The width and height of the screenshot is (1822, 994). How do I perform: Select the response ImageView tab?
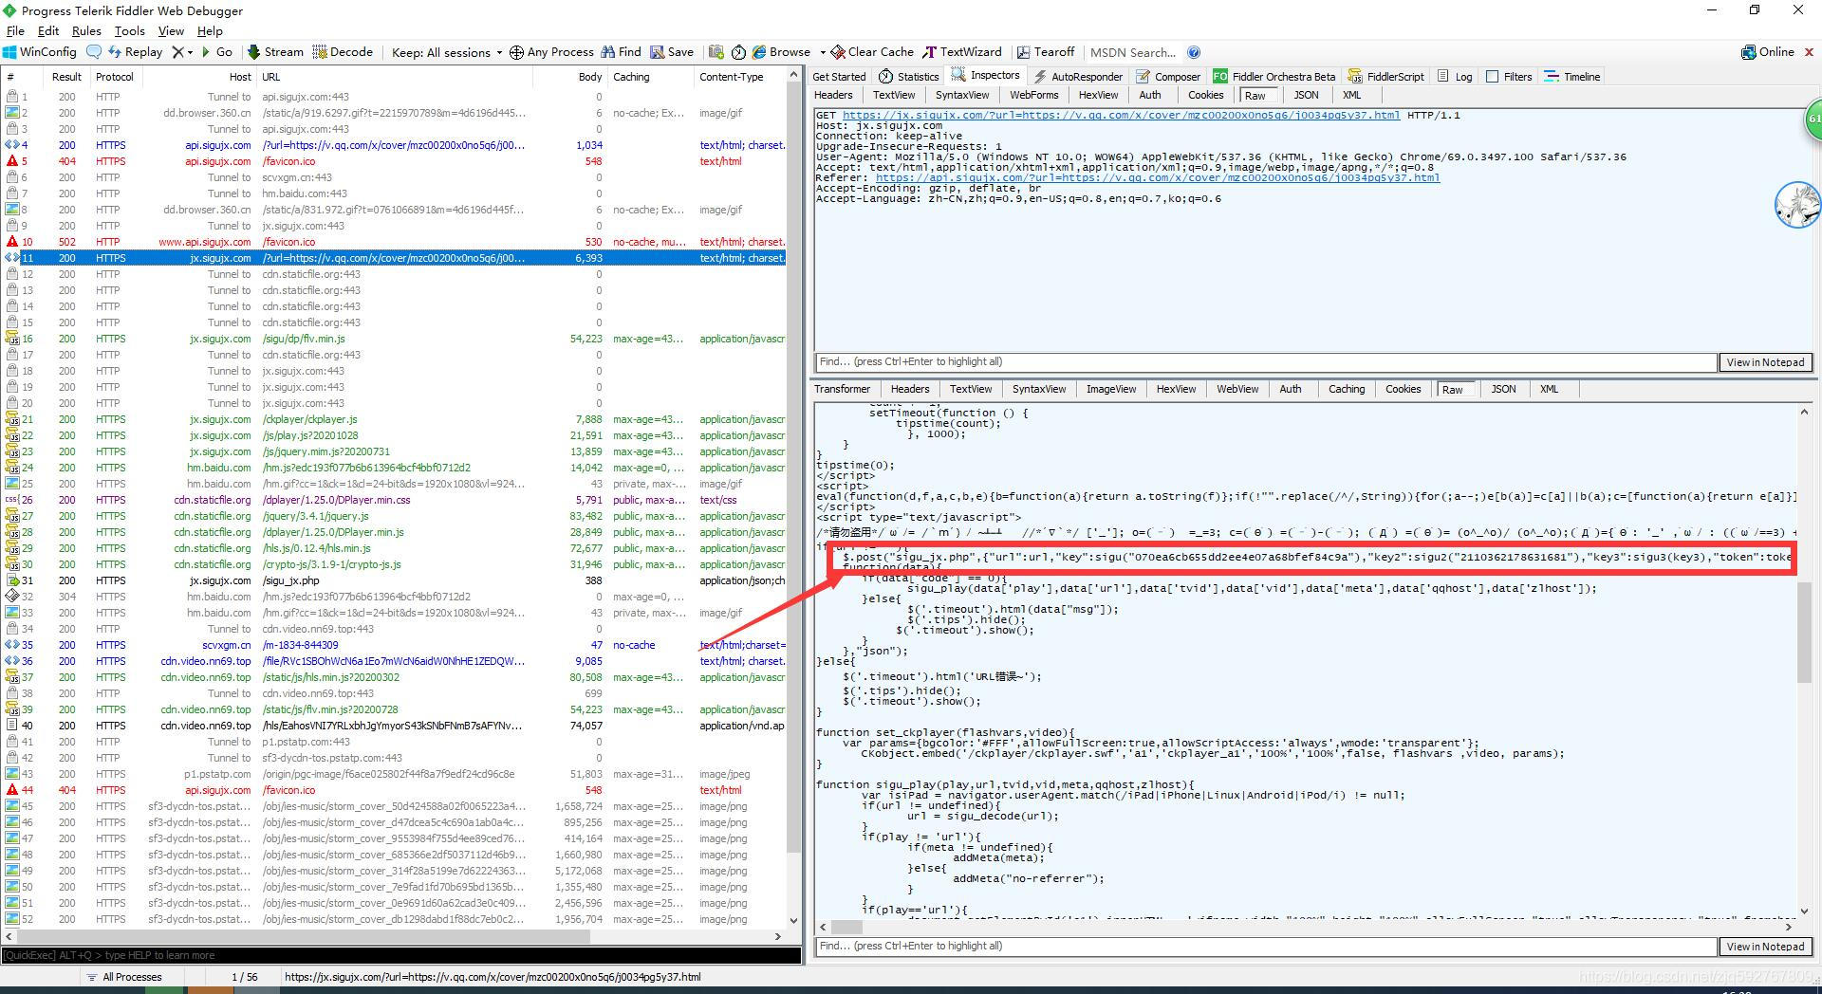coord(1111,389)
